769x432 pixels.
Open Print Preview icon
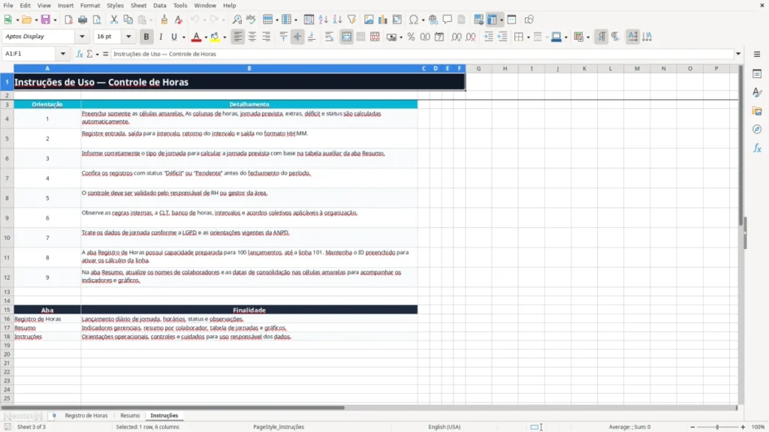pos(97,19)
